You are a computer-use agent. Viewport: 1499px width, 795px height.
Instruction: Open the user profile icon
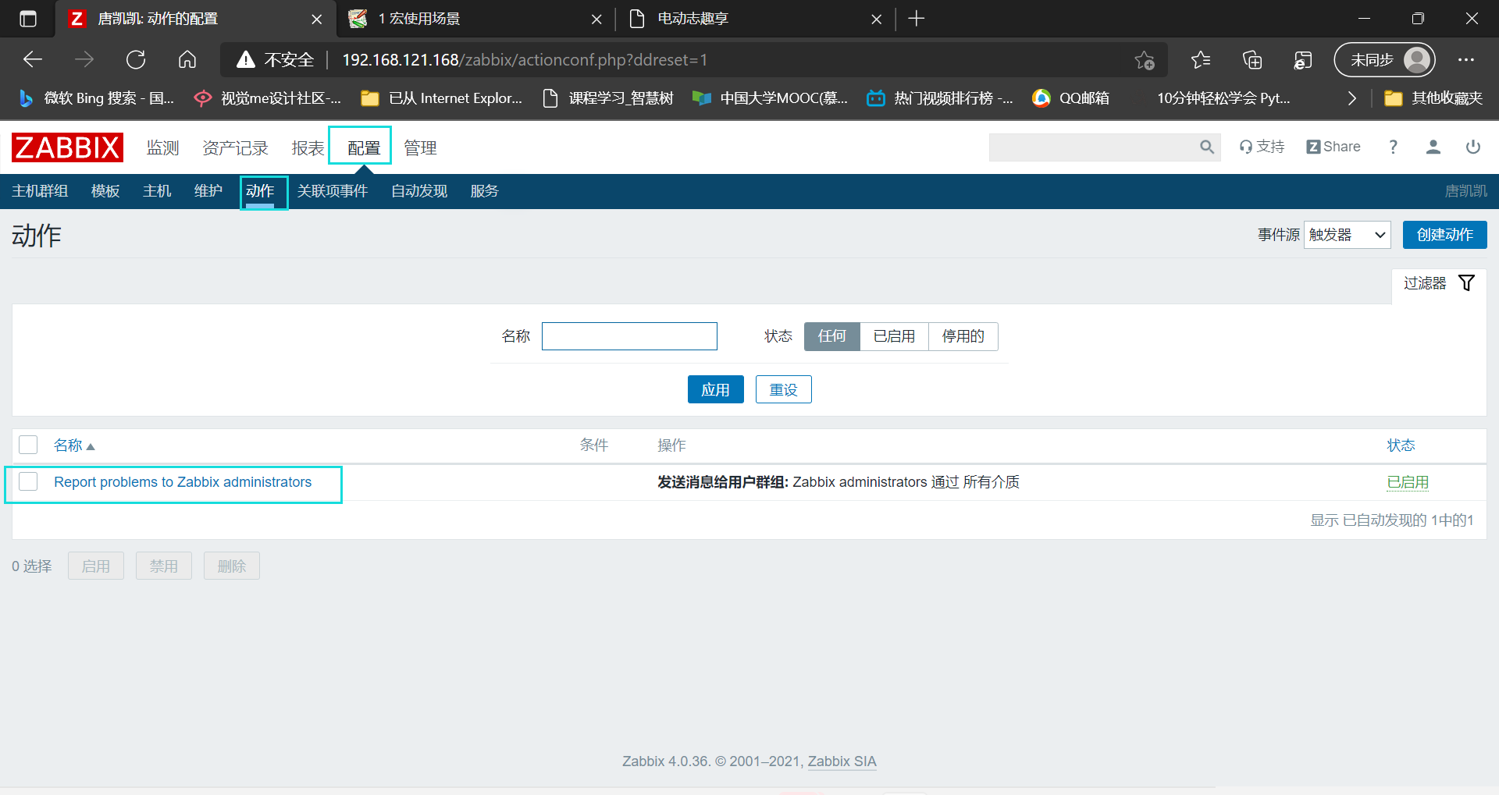(x=1433, y=147)
